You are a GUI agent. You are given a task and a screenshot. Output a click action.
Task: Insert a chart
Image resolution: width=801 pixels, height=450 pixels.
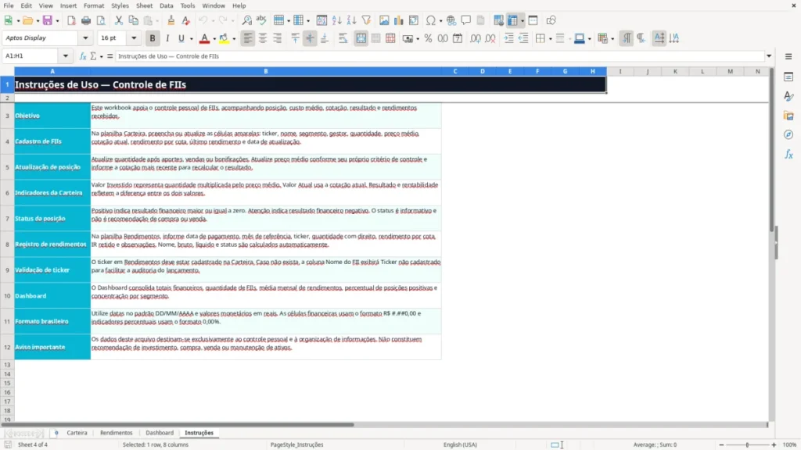(x=399, y=20)
